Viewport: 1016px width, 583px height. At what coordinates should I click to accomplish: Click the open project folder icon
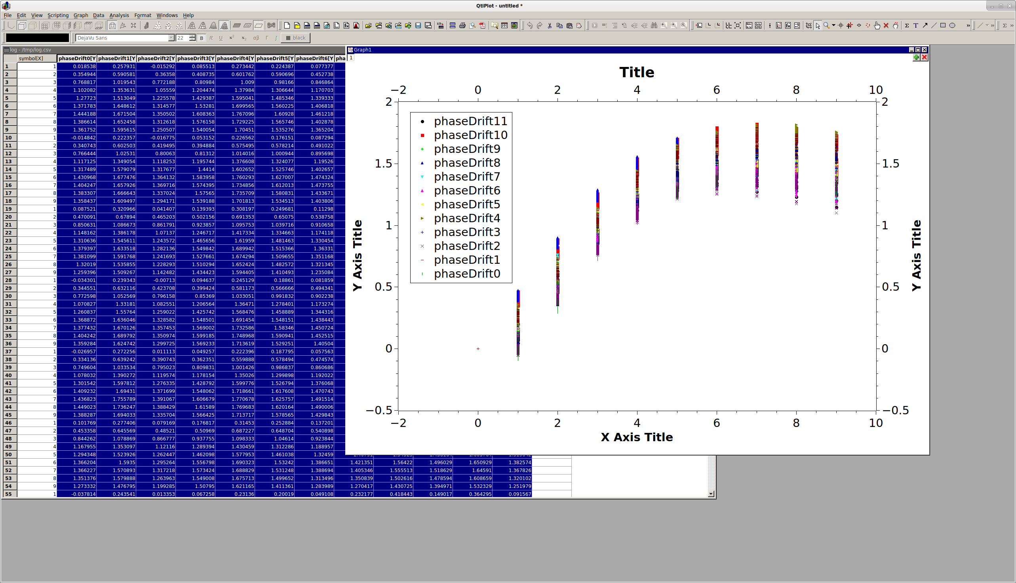(368, 26)
